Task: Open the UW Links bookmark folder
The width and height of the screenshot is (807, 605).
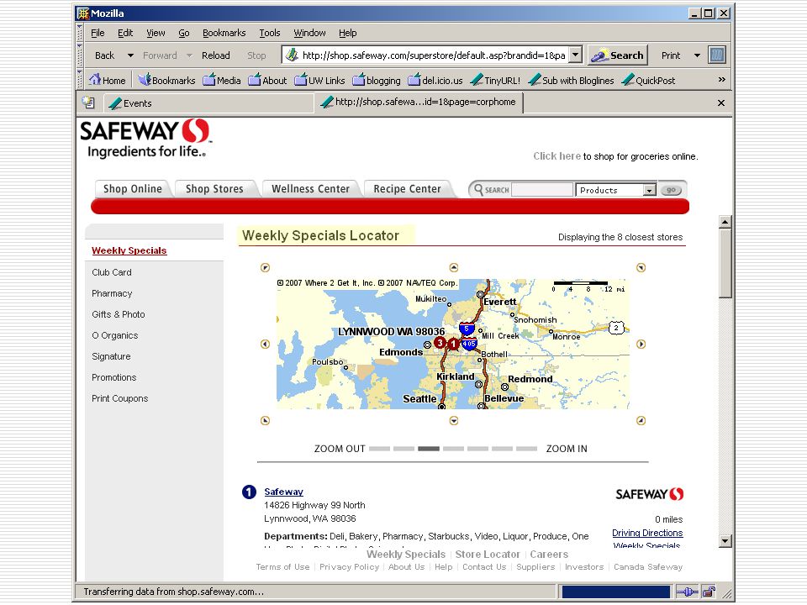Action: (x=319, y=81)
